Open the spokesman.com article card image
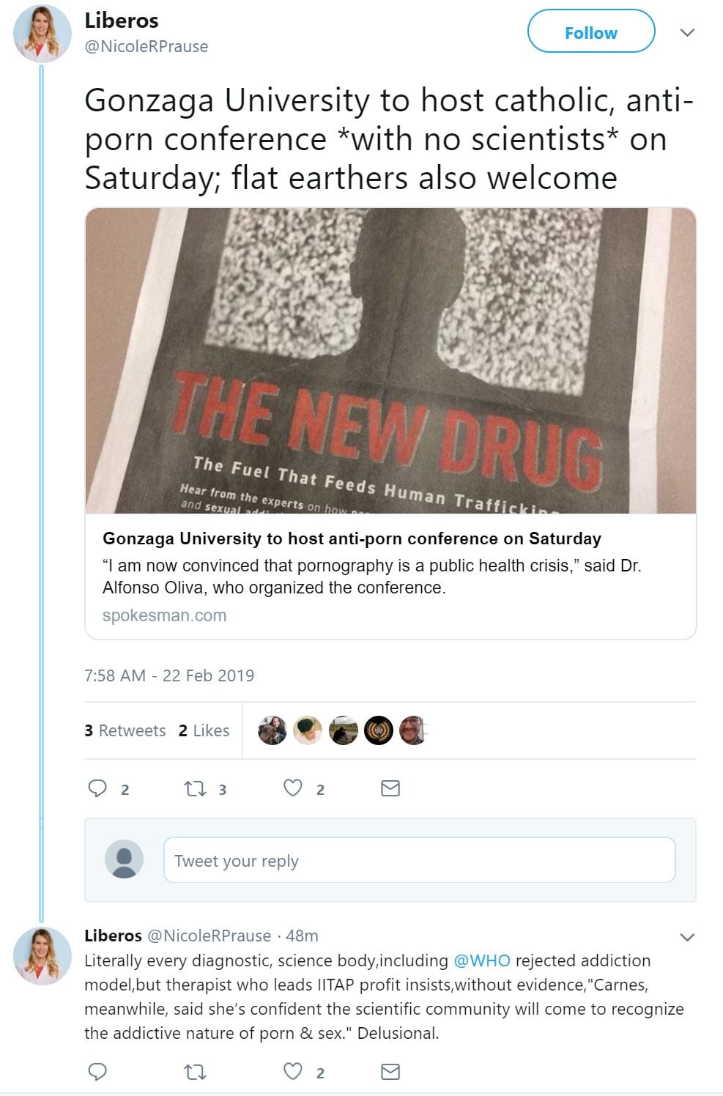The image size is (723, 1096). coord(390,360)
